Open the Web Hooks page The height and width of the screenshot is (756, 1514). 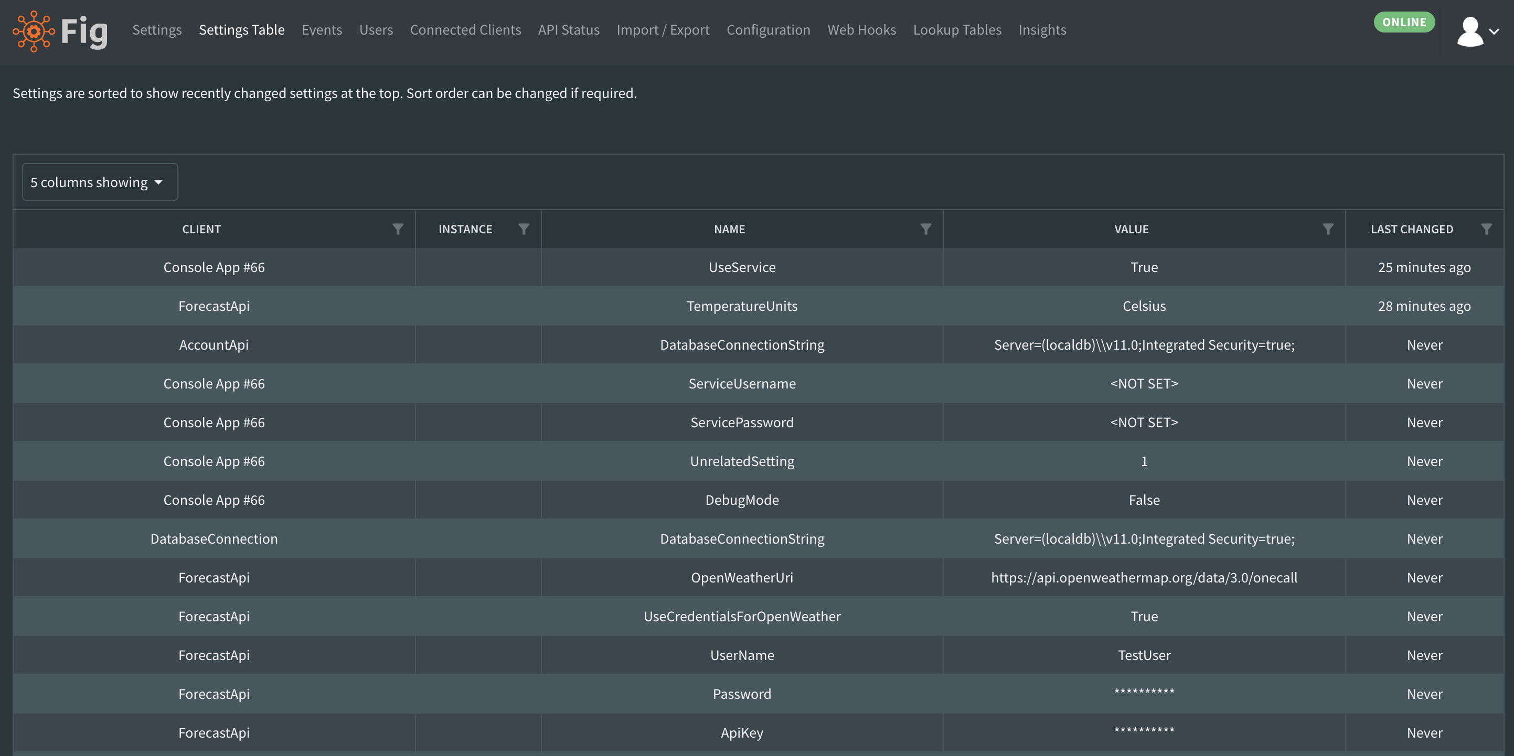[x=861, y=29]
